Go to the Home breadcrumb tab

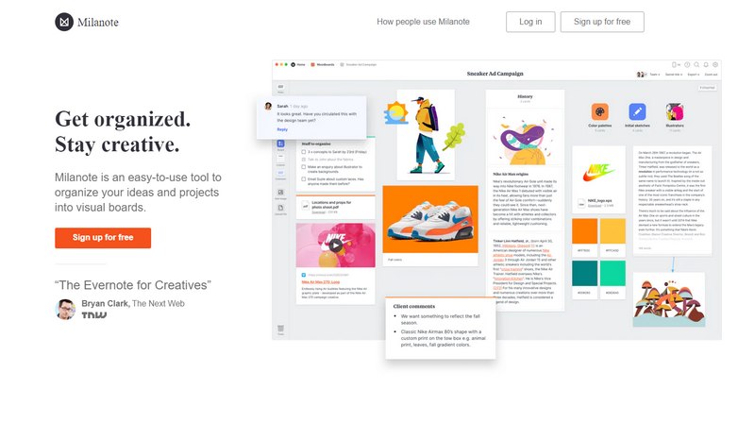[x=298, y=64]
